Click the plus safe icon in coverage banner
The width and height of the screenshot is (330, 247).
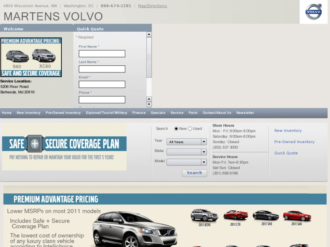coord(35,144)
